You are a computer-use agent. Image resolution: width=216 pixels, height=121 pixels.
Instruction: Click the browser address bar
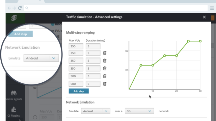(x=116, y=8)
